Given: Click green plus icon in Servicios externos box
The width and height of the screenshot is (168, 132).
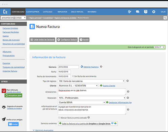Looking at the screenshot, I should click(60, 123).
